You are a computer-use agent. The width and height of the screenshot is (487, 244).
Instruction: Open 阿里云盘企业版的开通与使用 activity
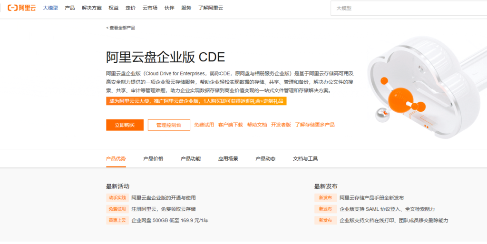click(x=164, y=198)
